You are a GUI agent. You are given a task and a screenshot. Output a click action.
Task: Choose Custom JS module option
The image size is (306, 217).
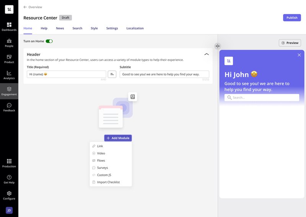(111, 175)
